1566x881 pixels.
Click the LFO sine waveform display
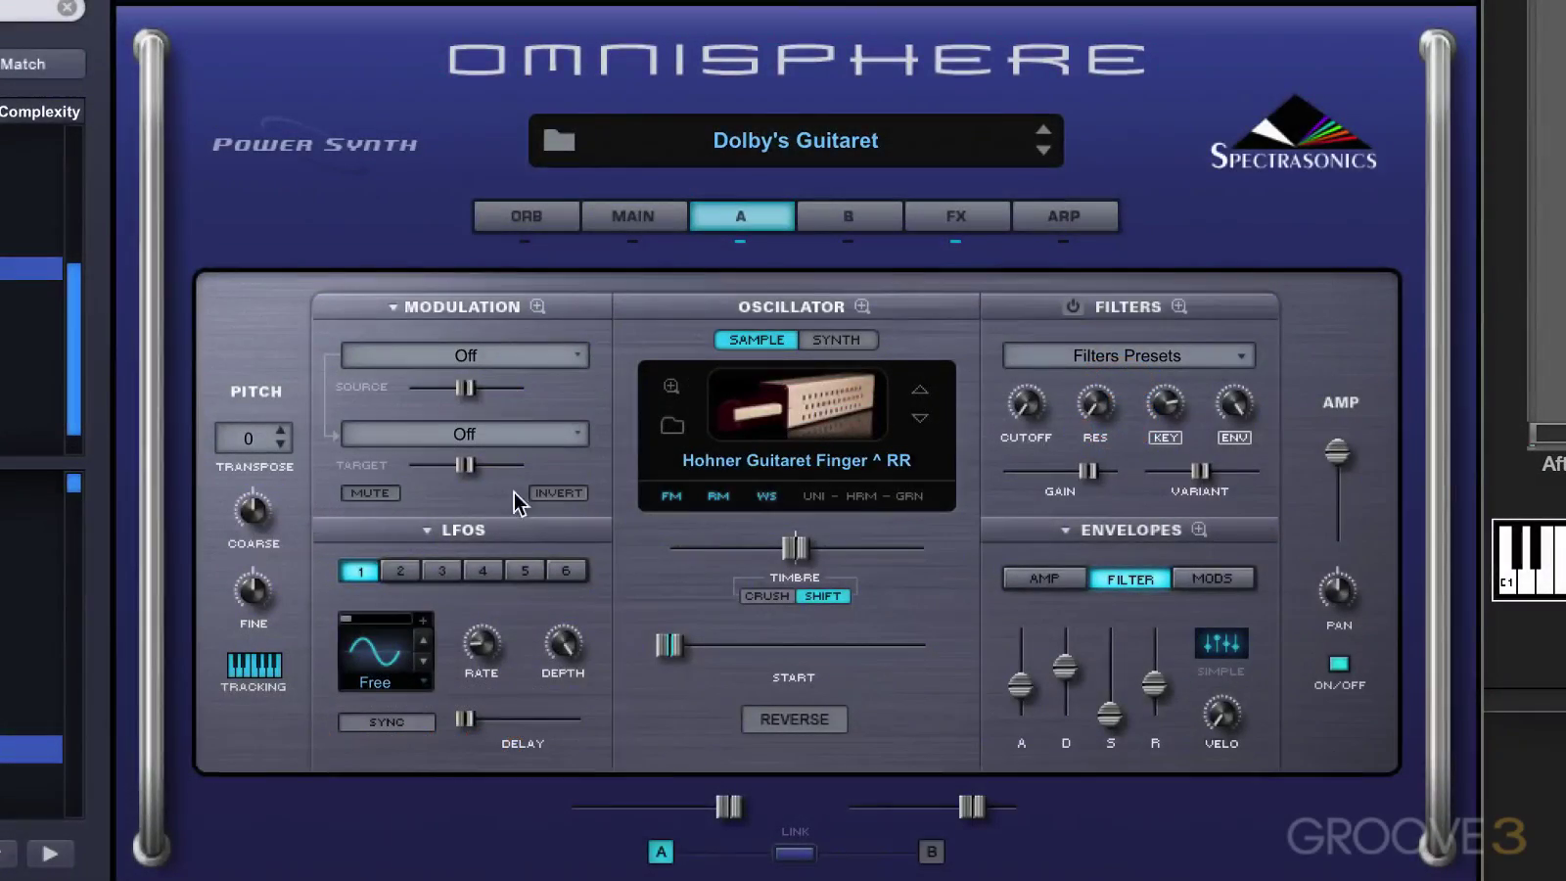point(375,652)
